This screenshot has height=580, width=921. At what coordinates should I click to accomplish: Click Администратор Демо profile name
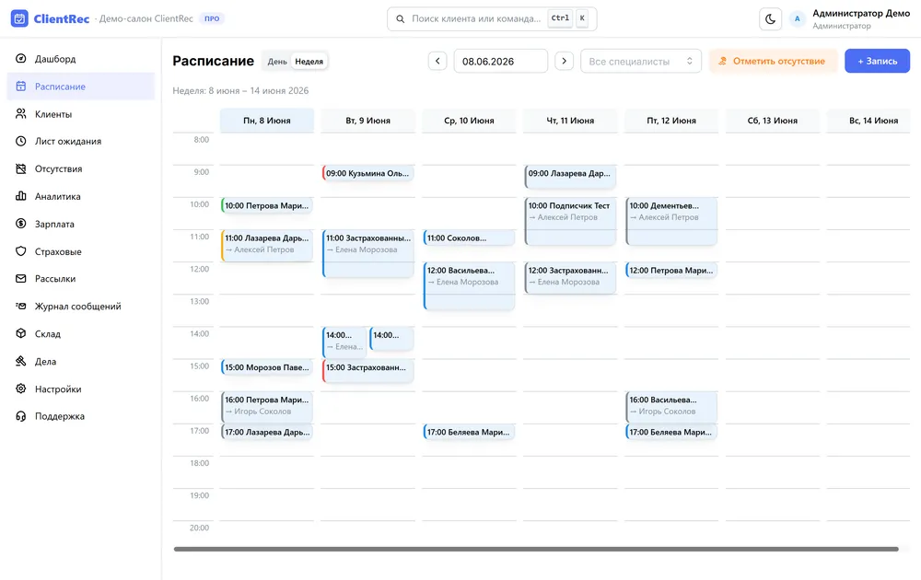coord(861,13)
